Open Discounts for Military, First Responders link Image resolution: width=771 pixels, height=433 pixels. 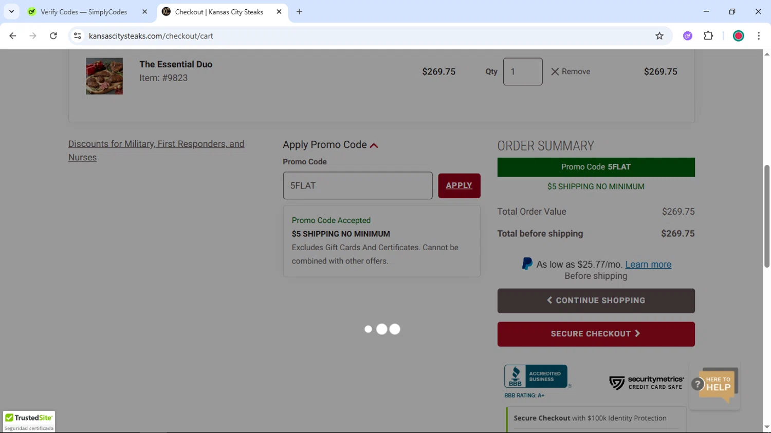coord(156,150)
